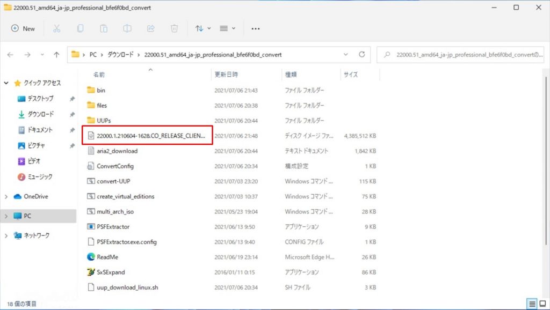Select the ReadMe Edge HTML icon

(91, 257)
